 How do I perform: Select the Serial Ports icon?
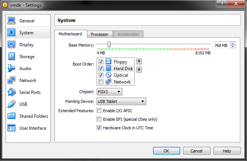[x=12, y=92]
